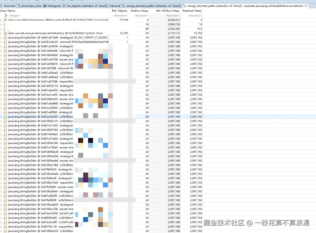Sort by the Retained Heap column header
316x233 pixels.
pos(192,11)
